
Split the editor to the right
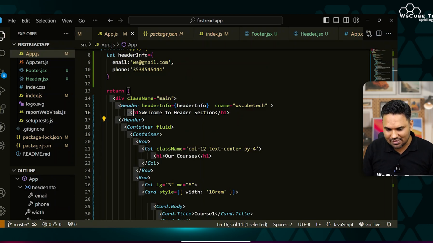point(379,34)
